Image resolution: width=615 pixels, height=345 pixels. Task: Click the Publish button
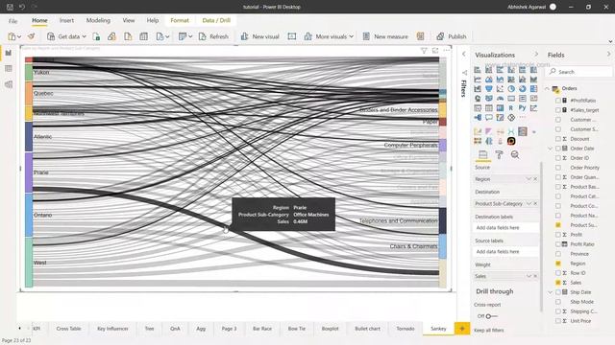click(452, 36)
